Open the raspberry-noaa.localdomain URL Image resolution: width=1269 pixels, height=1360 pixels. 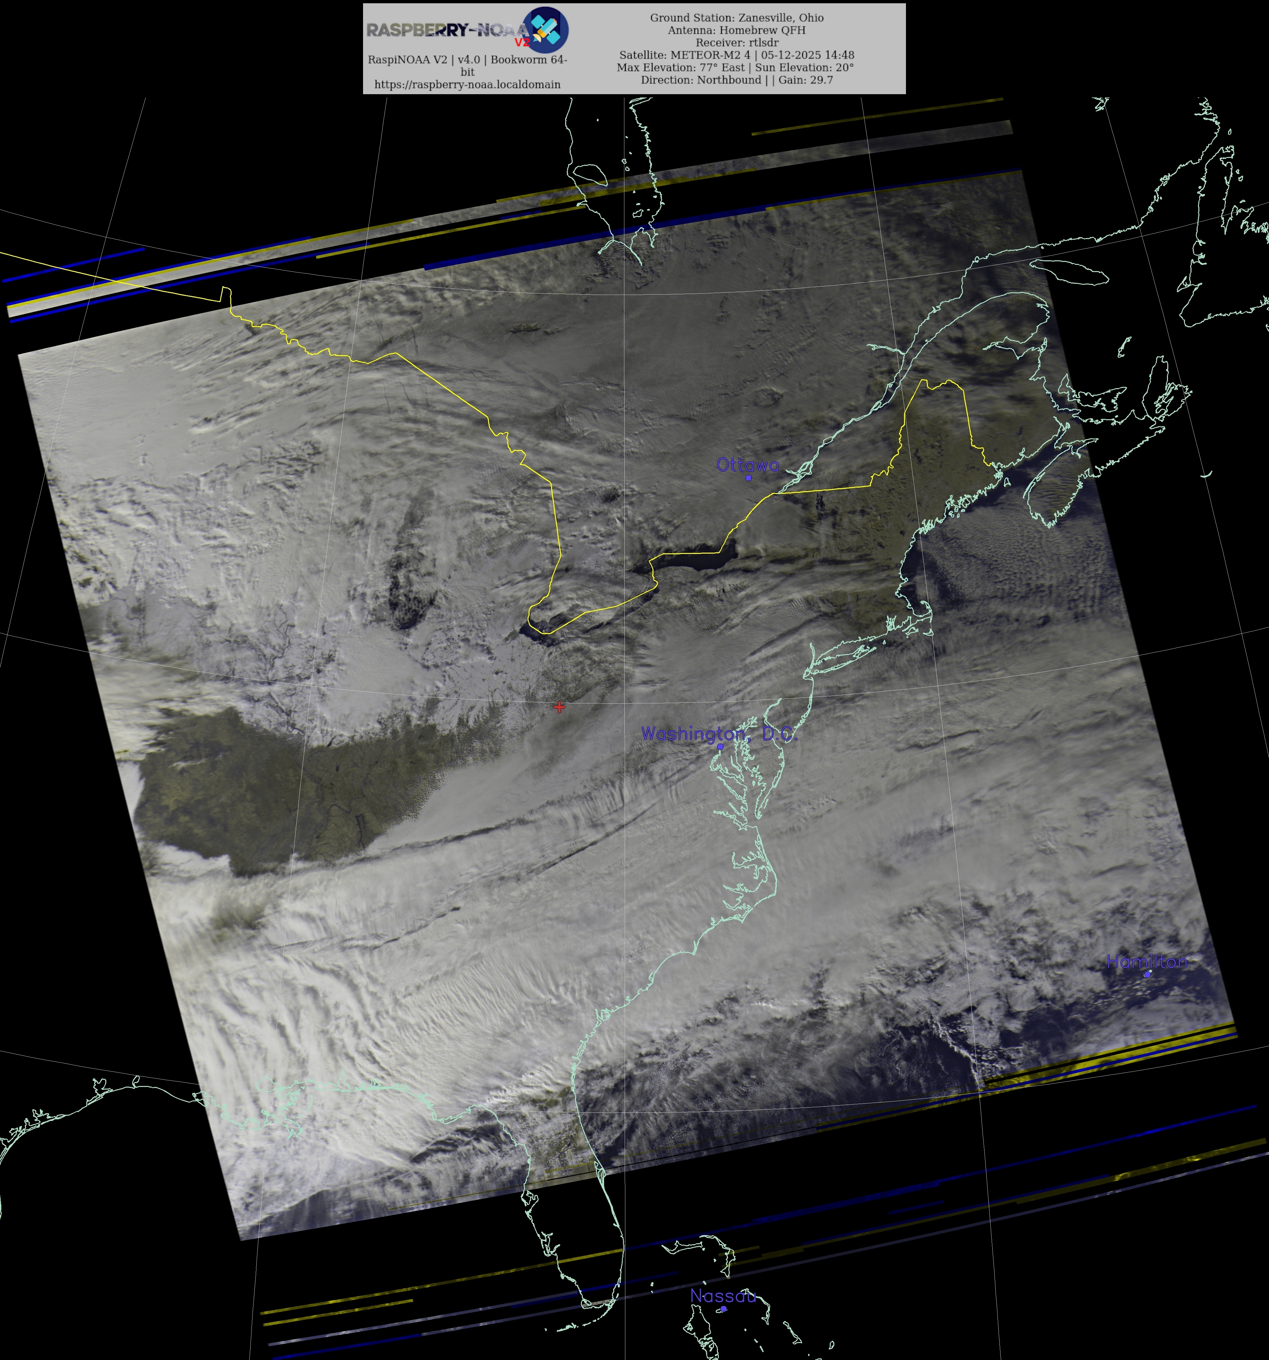[x=467, y=84]
